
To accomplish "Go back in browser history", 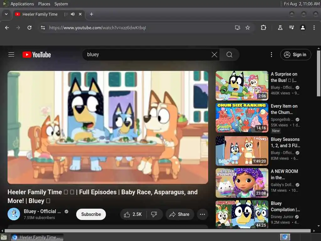I will click(x=7, y=28).
